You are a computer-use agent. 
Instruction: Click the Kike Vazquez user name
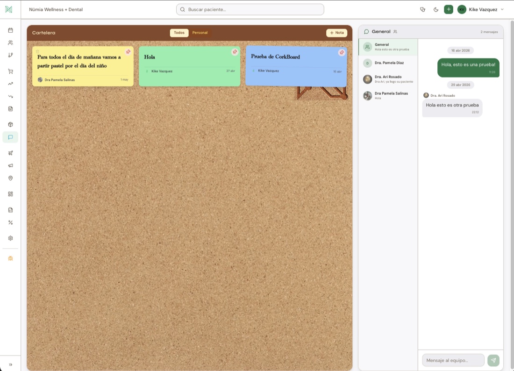click(483, 9)
